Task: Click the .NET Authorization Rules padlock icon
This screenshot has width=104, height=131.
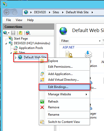Action: [69, 54]
